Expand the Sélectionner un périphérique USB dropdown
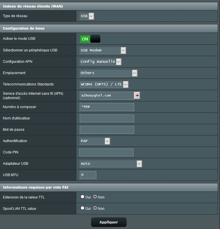The width and height of the screenshot is (220, 229). point(103,50)
